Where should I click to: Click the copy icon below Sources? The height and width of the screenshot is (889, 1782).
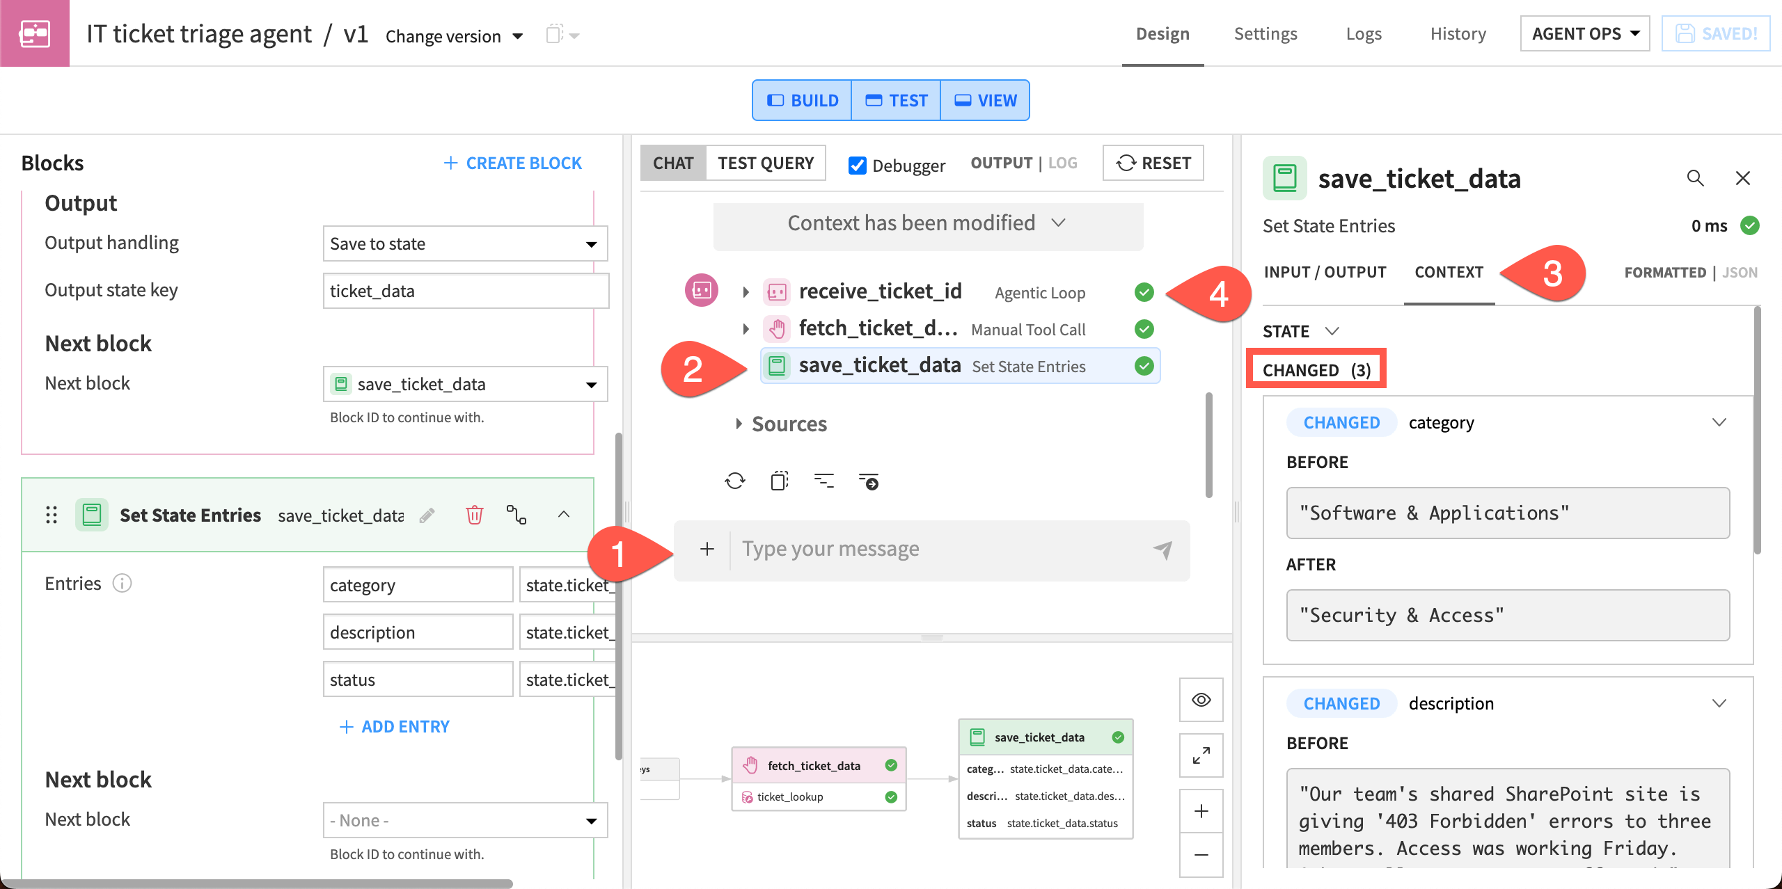pyautogui.click(x=780, y=481)
